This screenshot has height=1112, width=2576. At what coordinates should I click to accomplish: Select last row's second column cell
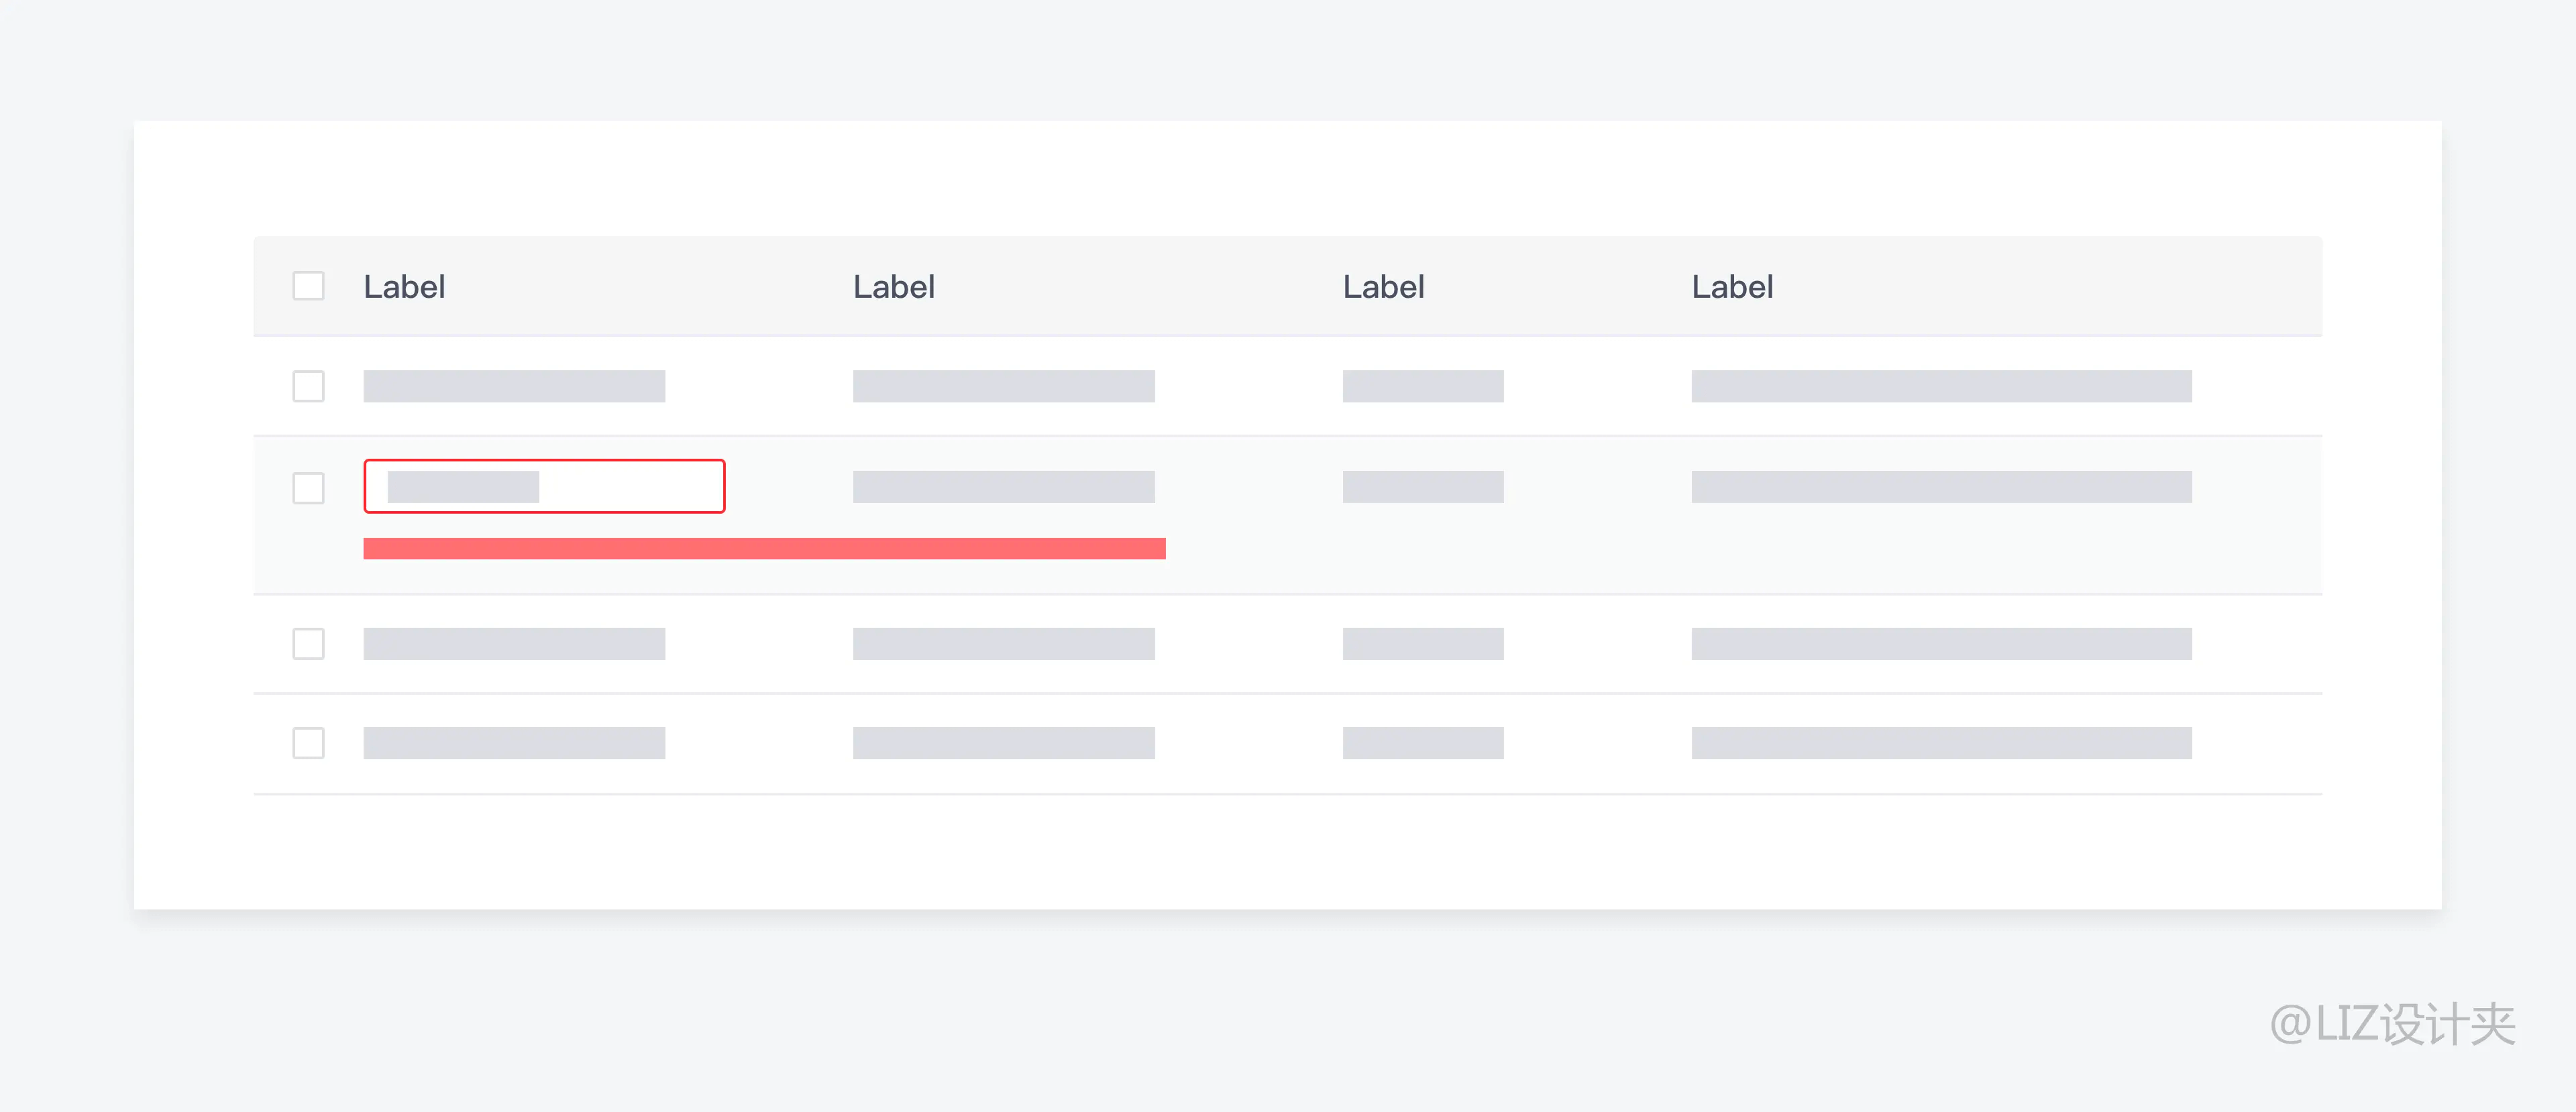[1003, 743]
